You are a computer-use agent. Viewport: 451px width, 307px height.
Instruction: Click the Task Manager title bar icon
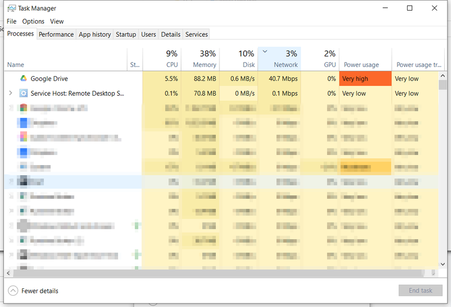point(11,8)
